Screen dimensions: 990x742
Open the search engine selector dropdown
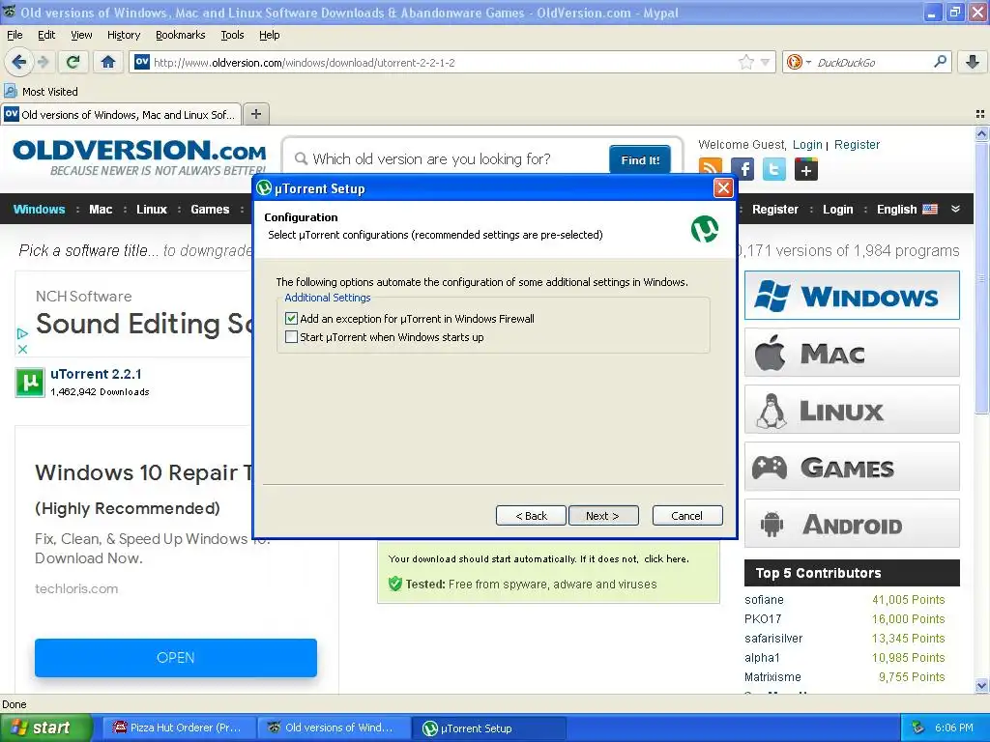pos(799,62)
